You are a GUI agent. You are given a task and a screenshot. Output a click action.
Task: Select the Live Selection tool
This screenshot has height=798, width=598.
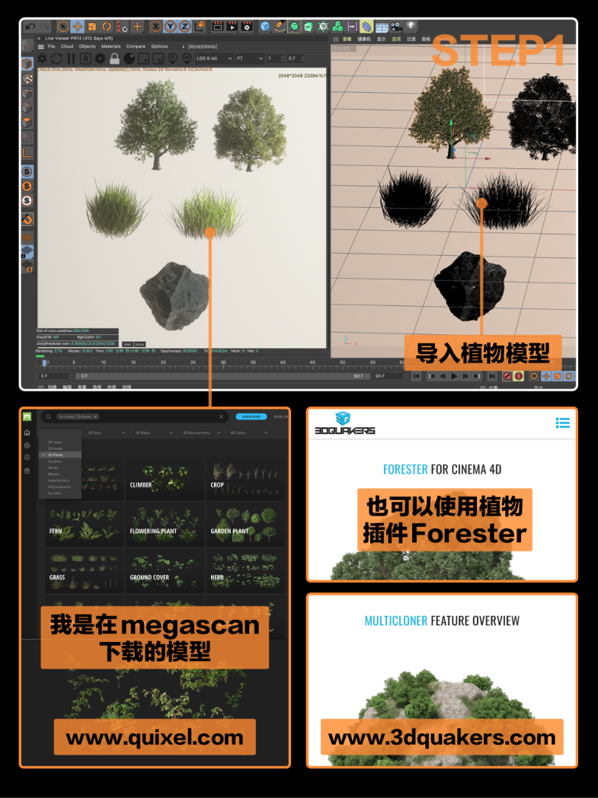63,27
